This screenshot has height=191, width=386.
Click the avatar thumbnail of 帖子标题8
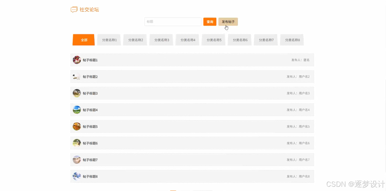[x=77, y=176]
